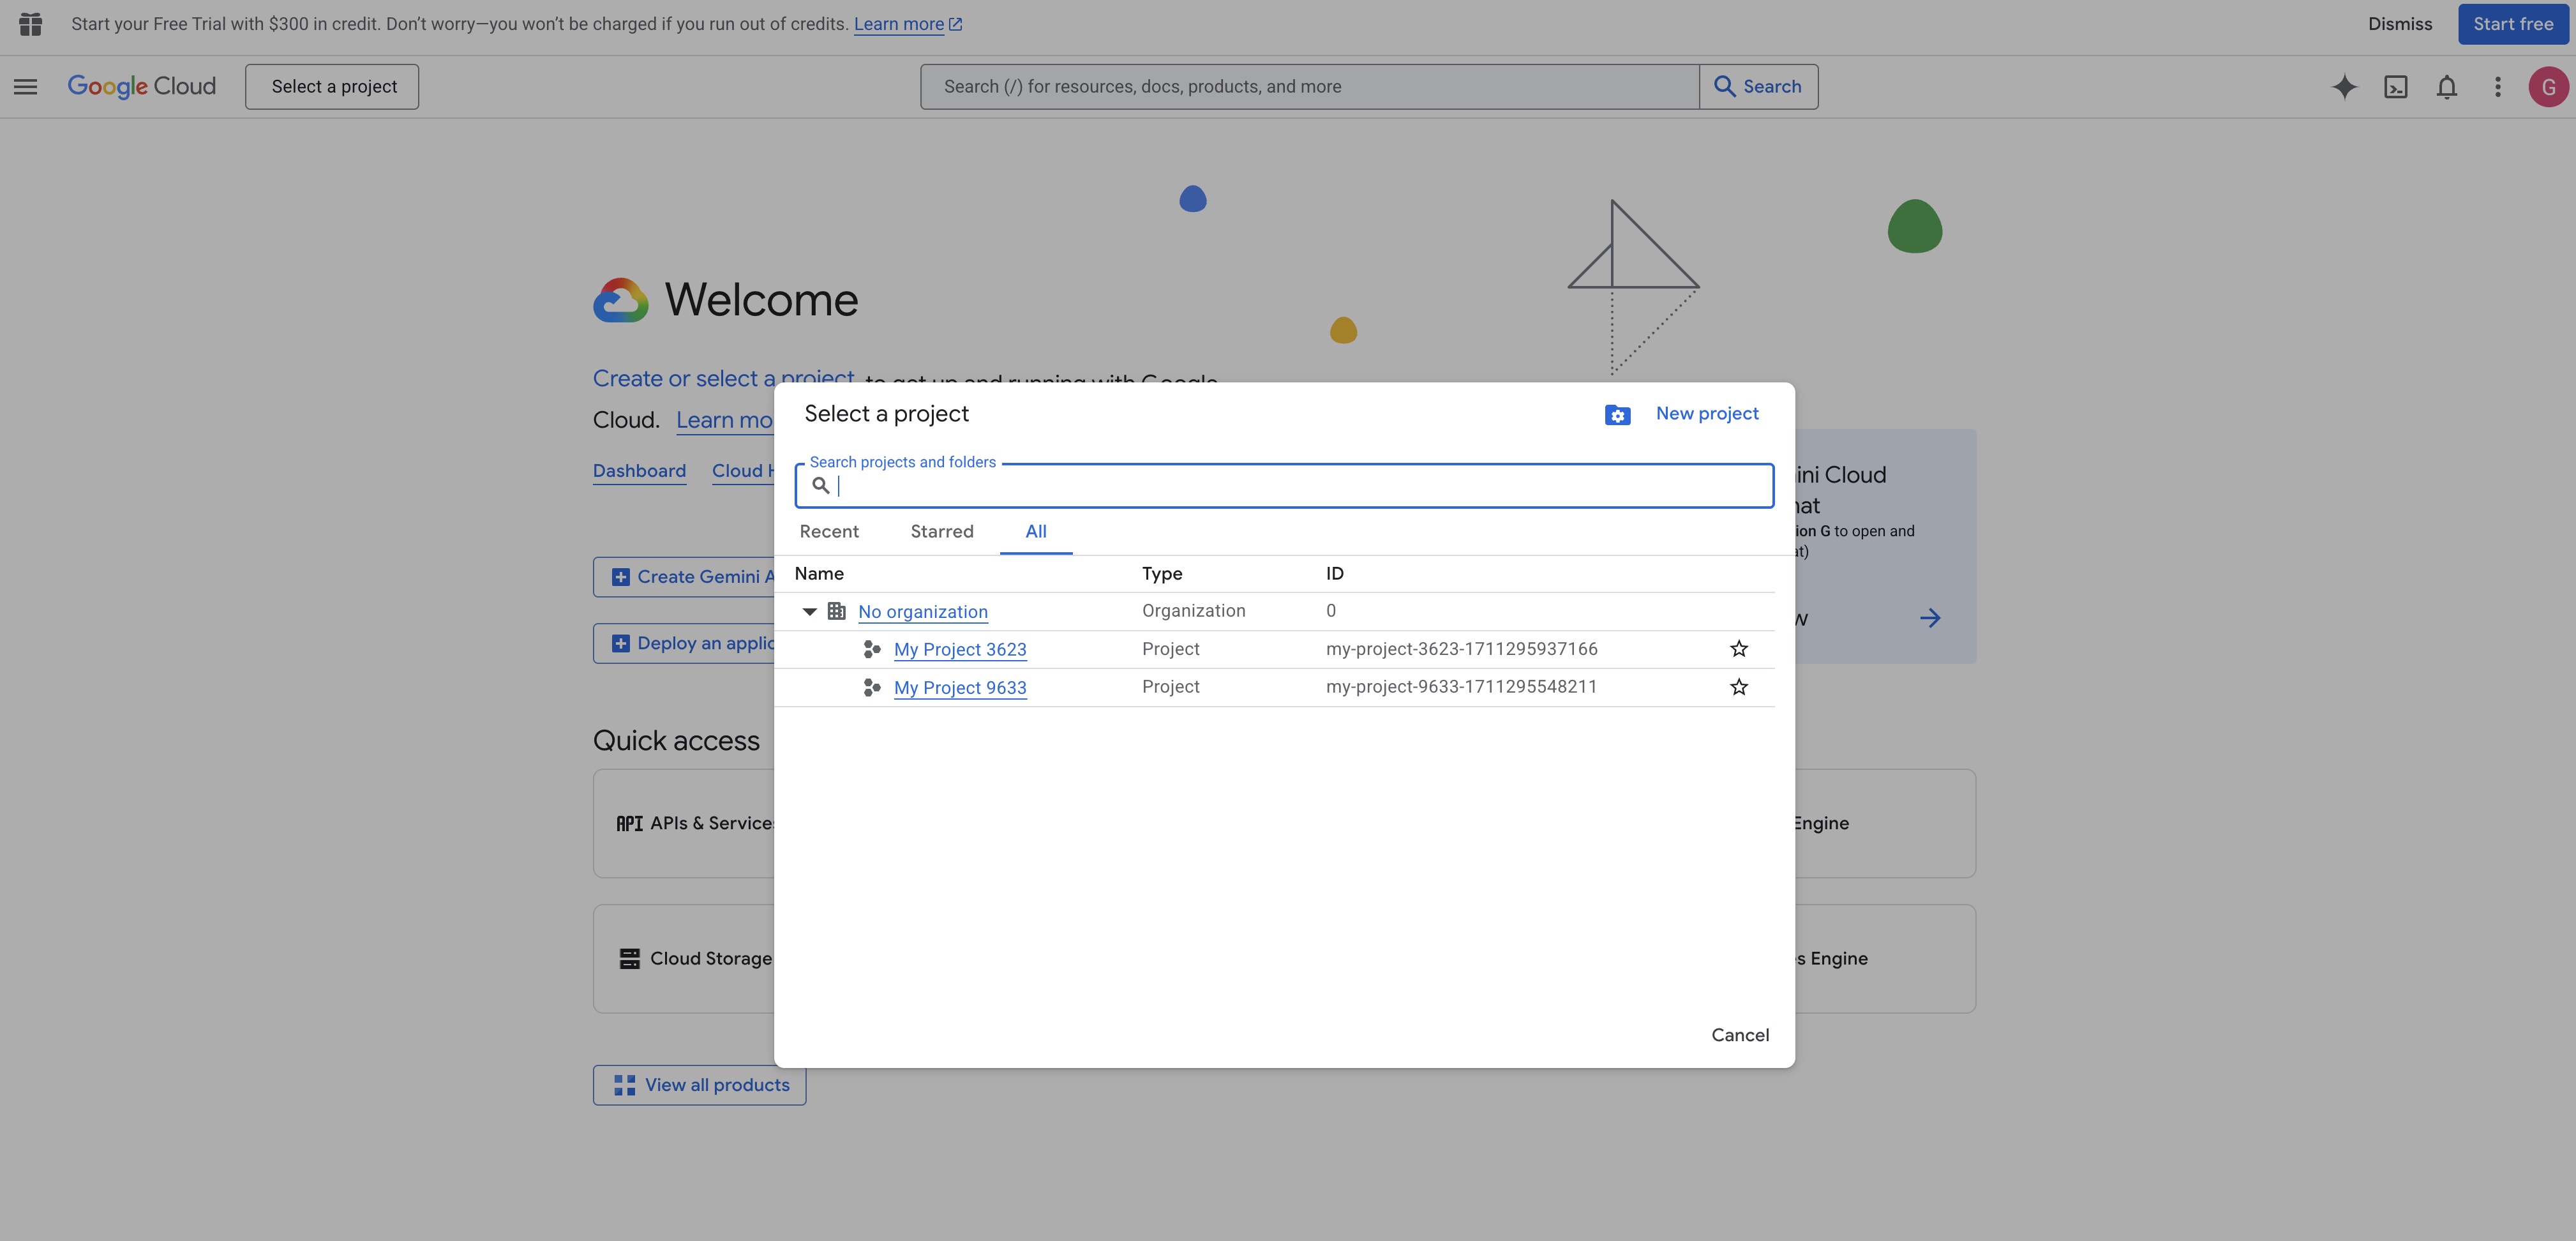This screenshot has width=2576, height=1241.
Task: Open the Dashboard tab on welcome page
Action: click(639, 471)
